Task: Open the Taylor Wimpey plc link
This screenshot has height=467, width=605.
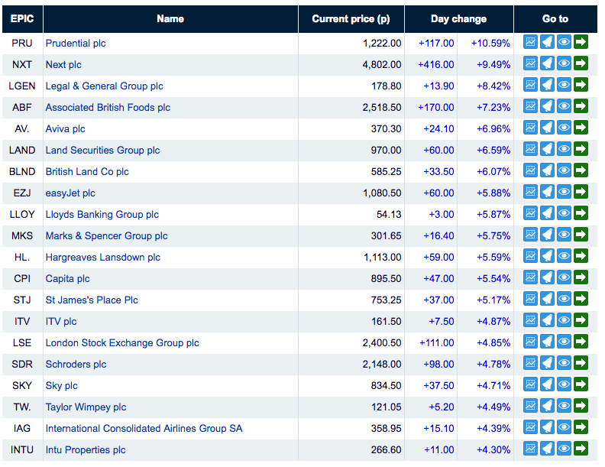Action: click(86, 407)
